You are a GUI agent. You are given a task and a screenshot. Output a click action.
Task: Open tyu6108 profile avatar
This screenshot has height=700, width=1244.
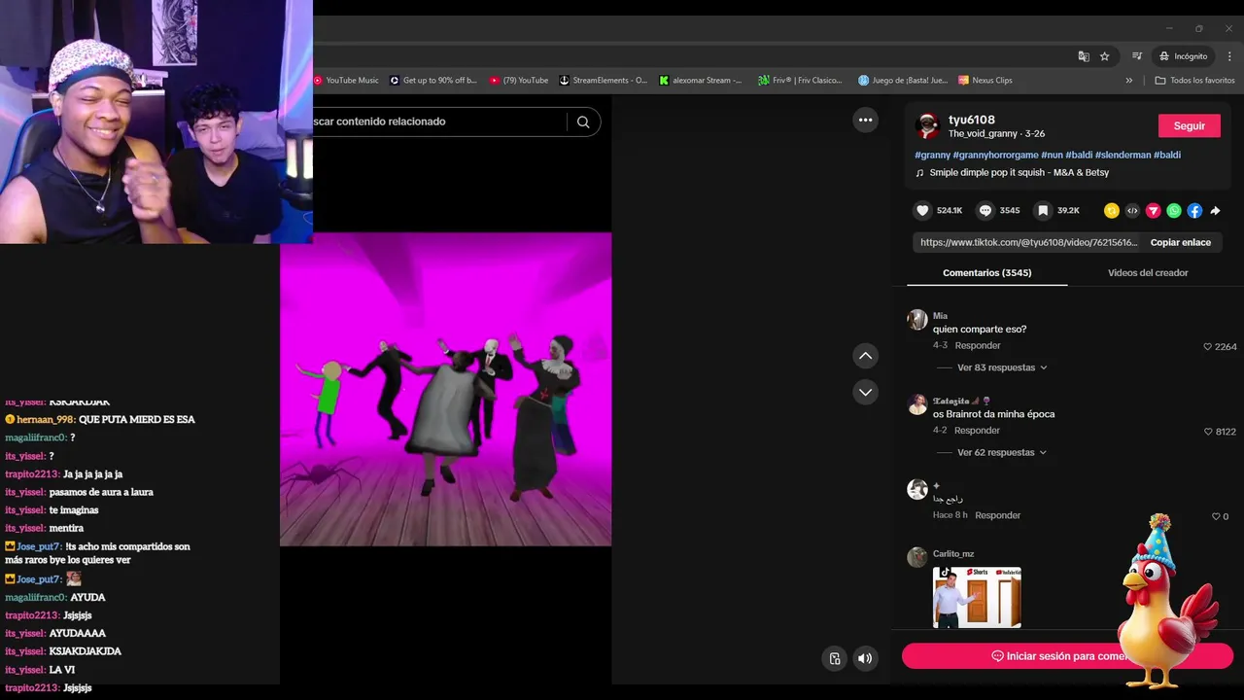[927, 125]
